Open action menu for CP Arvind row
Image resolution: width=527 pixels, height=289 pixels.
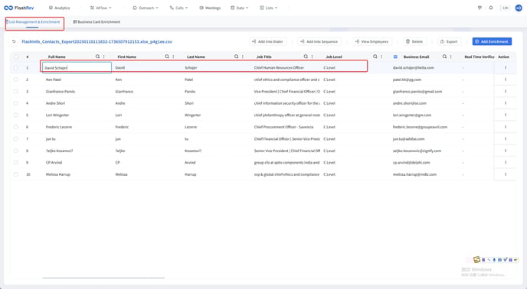505,162
